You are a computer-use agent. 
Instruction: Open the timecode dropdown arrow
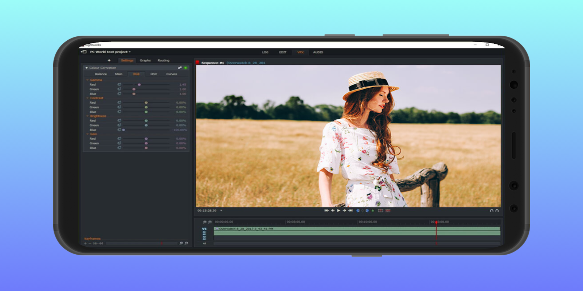pos(221,211)
